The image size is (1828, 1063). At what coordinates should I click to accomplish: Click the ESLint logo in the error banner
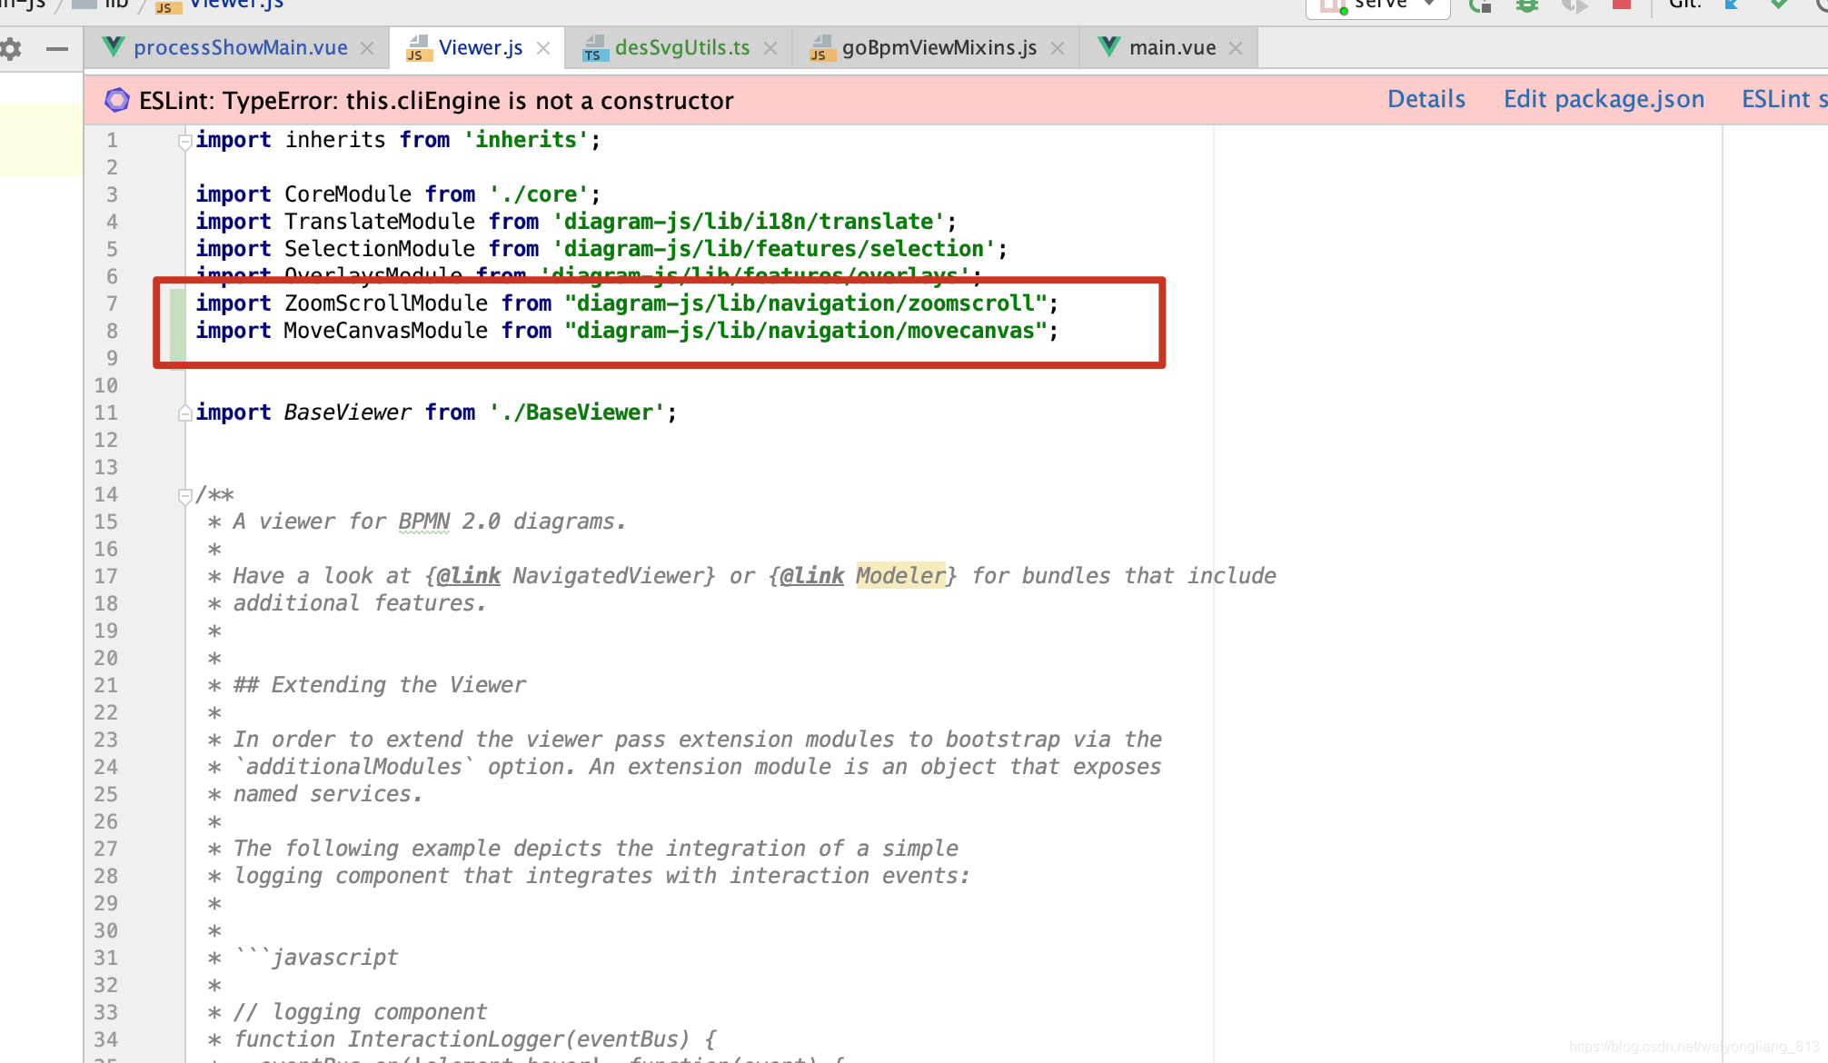(x=117, y=100)
